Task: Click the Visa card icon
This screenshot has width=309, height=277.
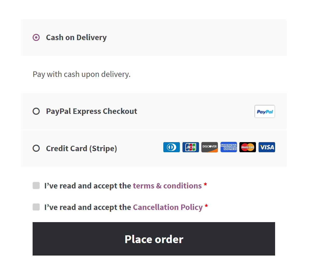Action: 267,147
